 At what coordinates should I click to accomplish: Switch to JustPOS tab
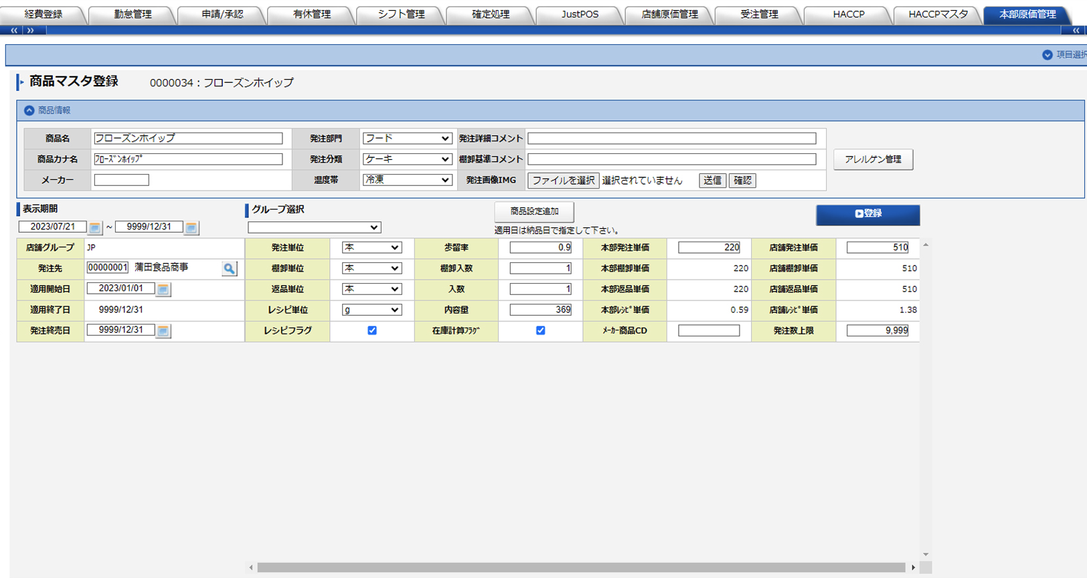click(580, 14)
